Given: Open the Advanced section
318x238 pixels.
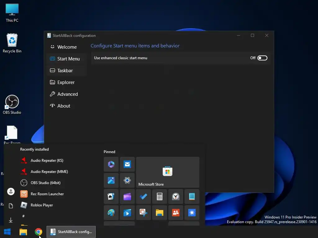Looking at the screenshot, I should [67, 94].
